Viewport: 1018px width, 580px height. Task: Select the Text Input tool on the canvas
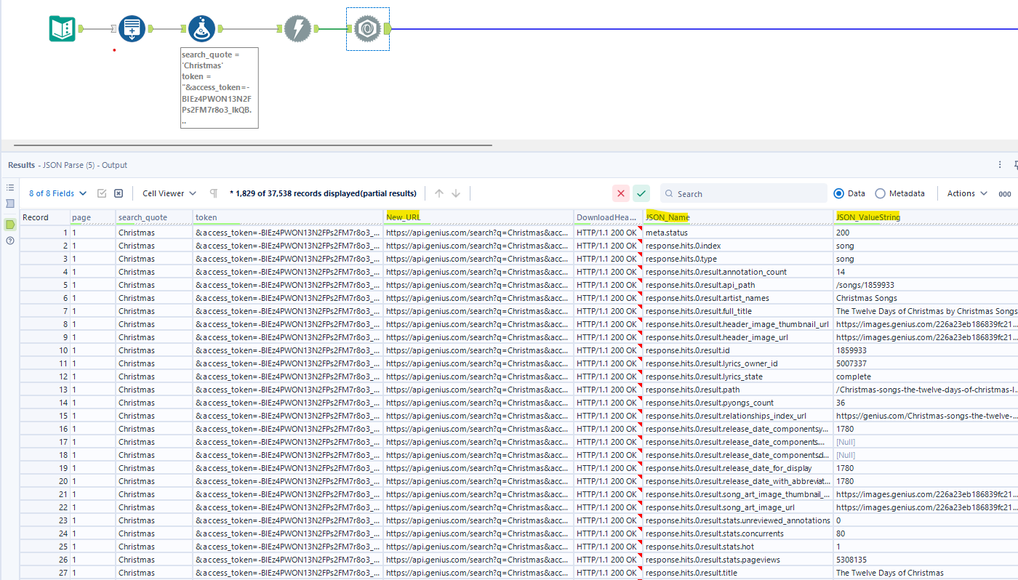pyautogui.click(x=63, y=29)
